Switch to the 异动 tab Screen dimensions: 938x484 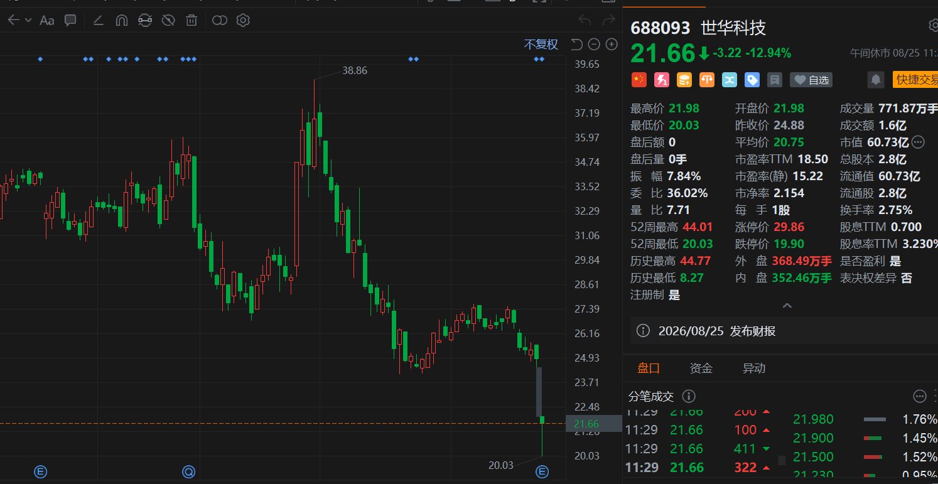[754, 368]
